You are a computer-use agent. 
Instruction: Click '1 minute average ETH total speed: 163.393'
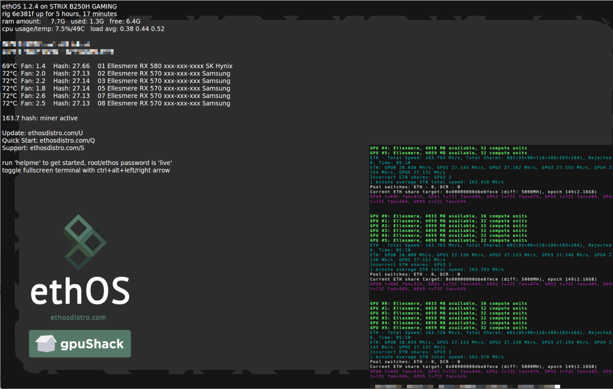point(436,270)
